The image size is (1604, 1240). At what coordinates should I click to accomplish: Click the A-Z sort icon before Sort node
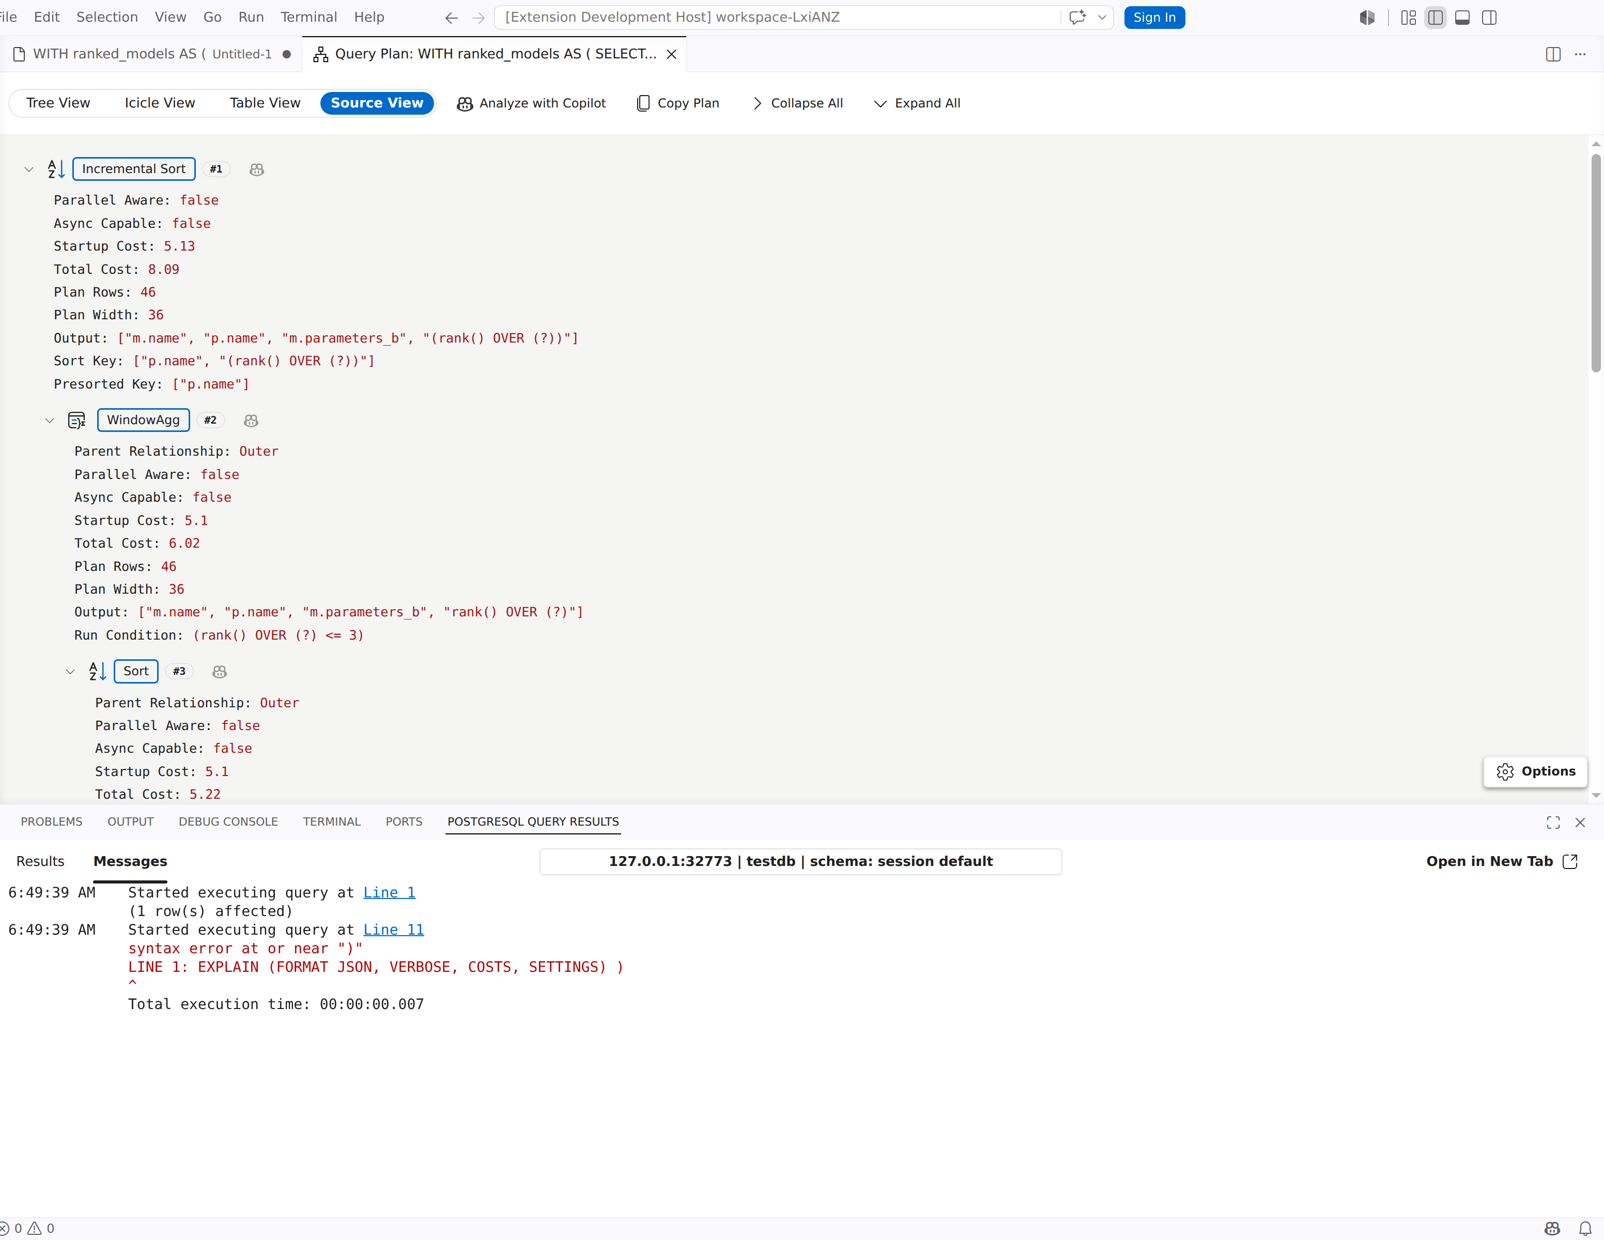pyautogui.click(x=98, y=672)
